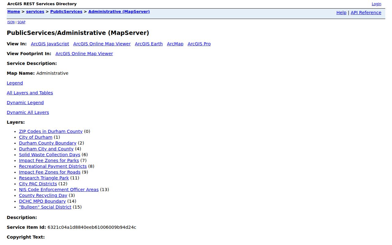Open NIS Code Enforcement Officer Areas layer
The width and height of the screenshot is (392, 245).
click(x=59, y=190)
